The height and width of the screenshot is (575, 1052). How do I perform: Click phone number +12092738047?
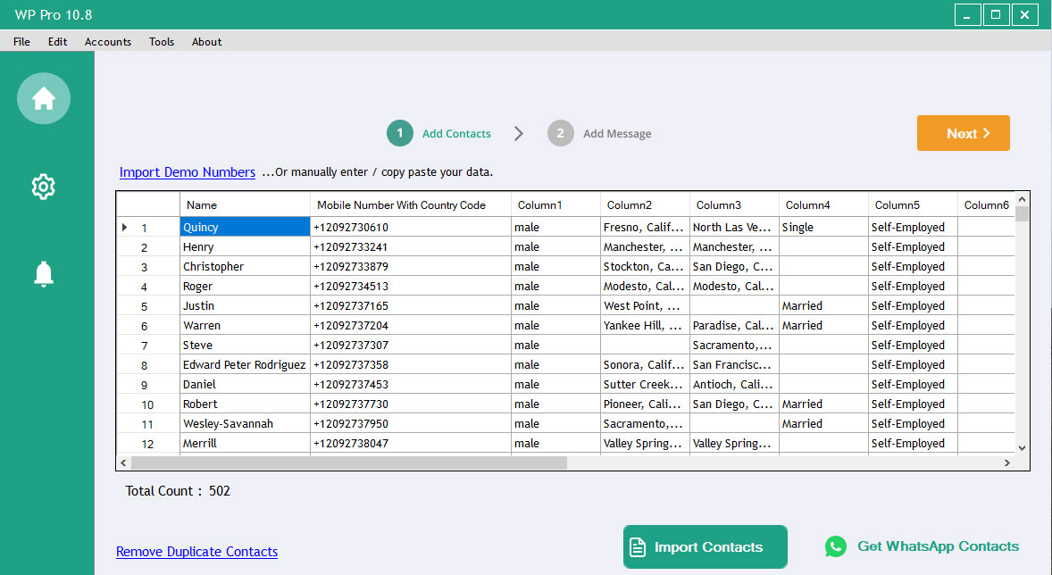[411, 444]
